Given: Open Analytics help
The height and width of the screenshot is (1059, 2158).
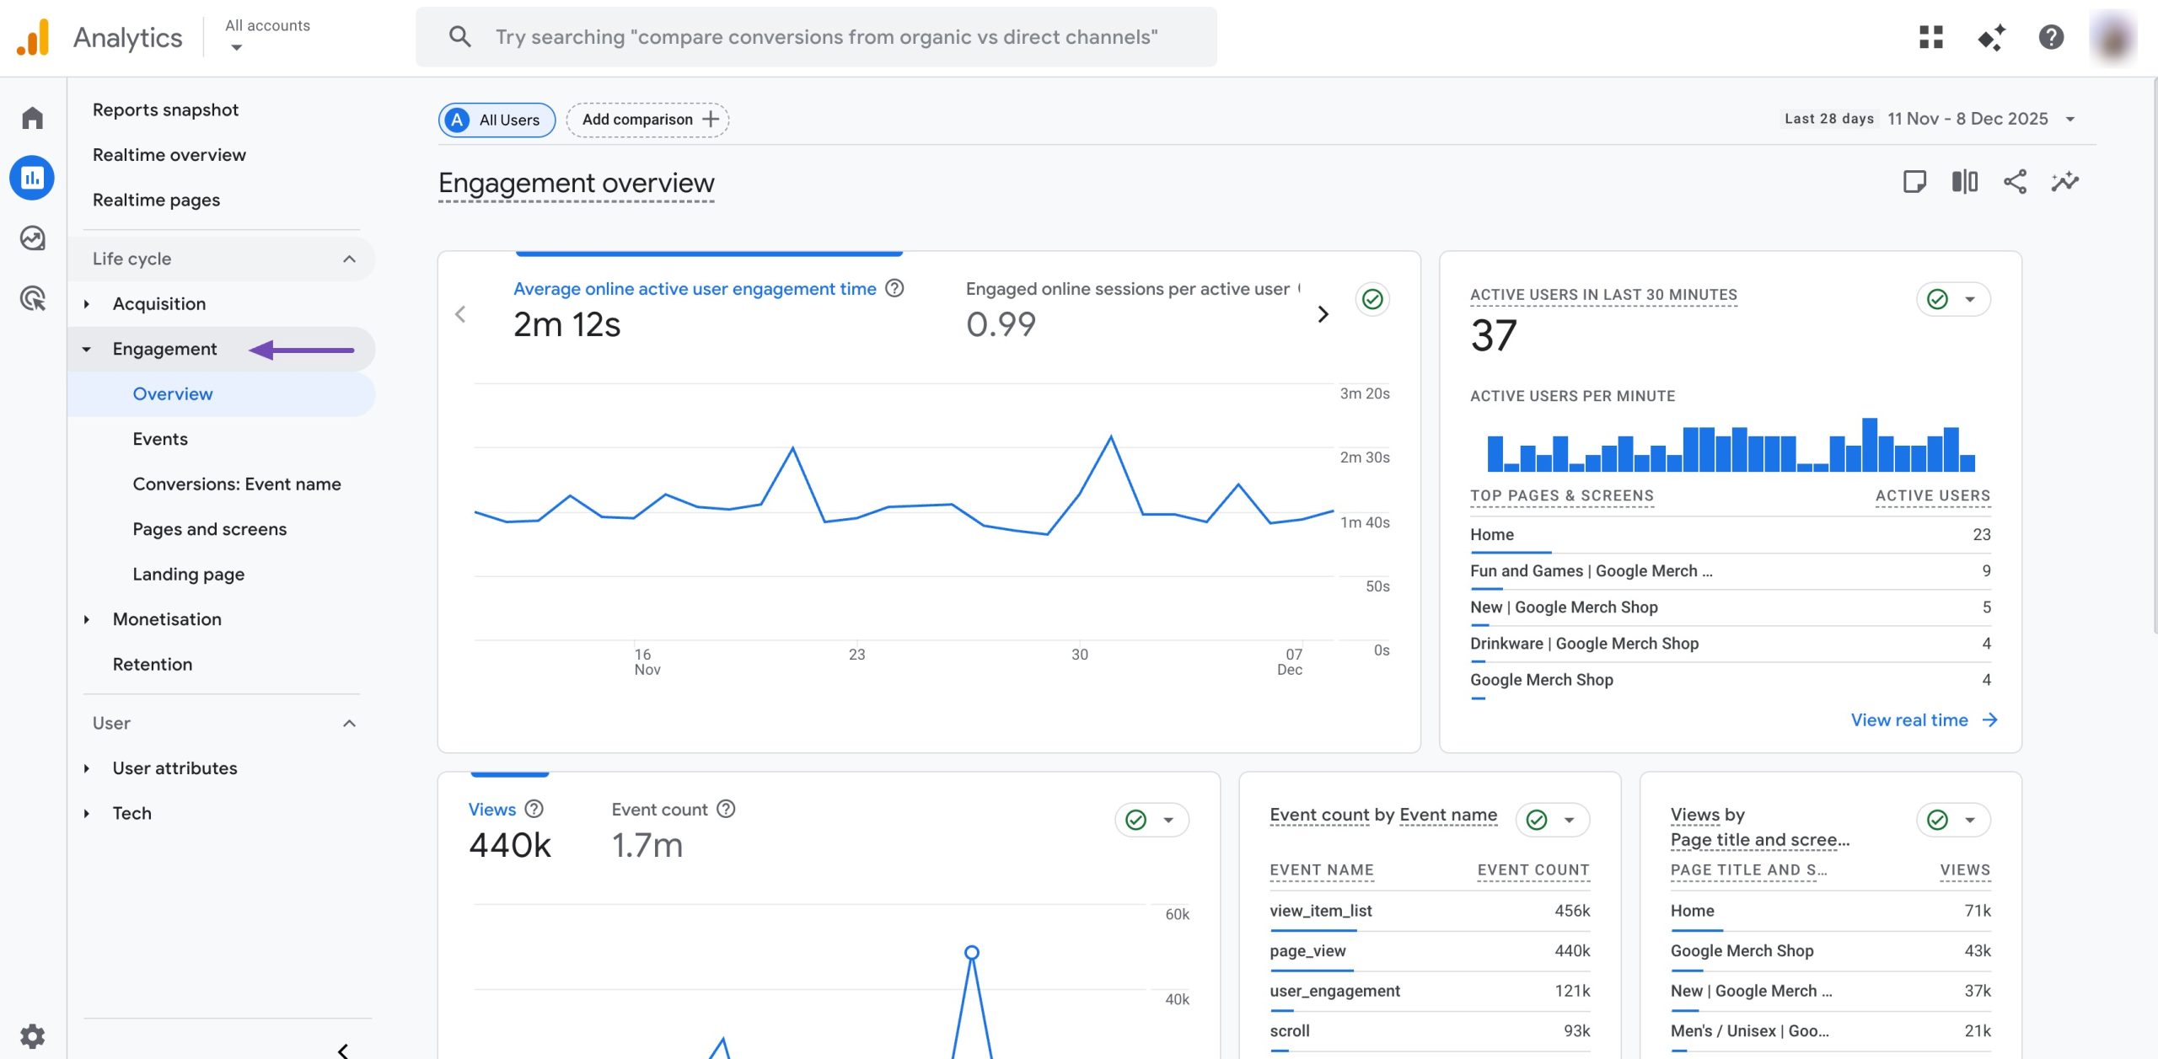Looking at the screenshot, I should point(2050,37).
